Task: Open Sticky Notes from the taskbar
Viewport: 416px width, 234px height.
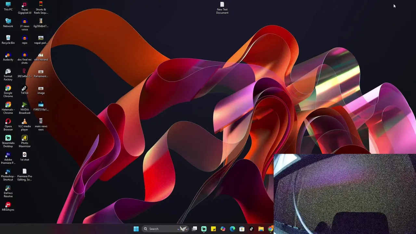Action: (213, 229)
